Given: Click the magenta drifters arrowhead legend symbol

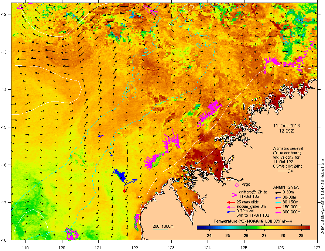Looking at the screenshot, I should [234, 195].
